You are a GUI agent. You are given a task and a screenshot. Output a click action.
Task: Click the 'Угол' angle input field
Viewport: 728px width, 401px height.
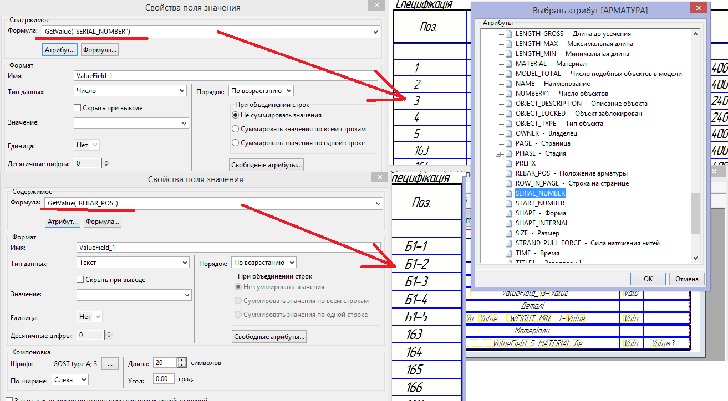pos(164,379)
